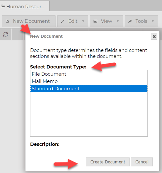Switch to the Human Resour... tab
This screenshot has height=173, width=162.
click(25, 6)
